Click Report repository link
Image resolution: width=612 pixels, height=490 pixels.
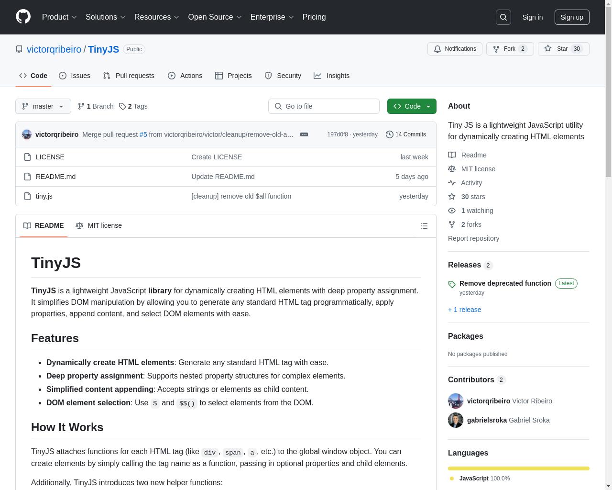[473, 238]
